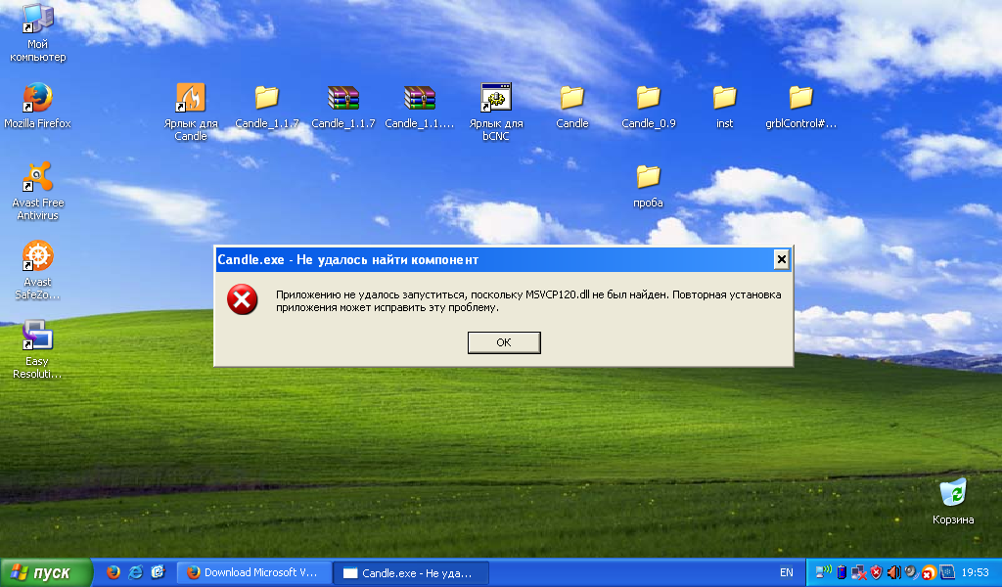This screenshot has width=1002, height=587.
Task: Select the inst folder
Action: point(725,106)
